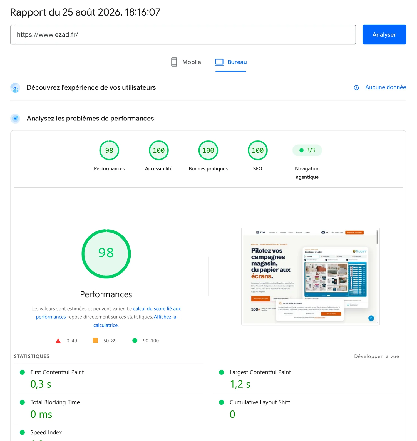Jump to the Accessibilité 100 score gauge
This screenshot has width=417, height=441.
tap(159, 150)
